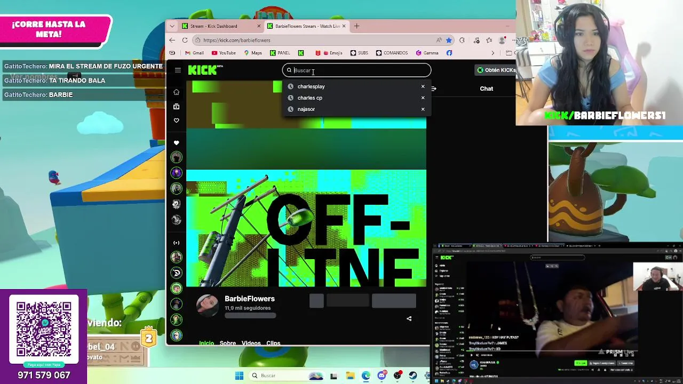The image size is (683, 384).
Task: Open Gmail bookmark
Action: (x=194, y=53)
